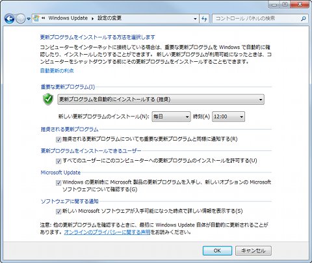Click the OK button
The width and height of the screenshot is (312, 263).
coord(217,251)
